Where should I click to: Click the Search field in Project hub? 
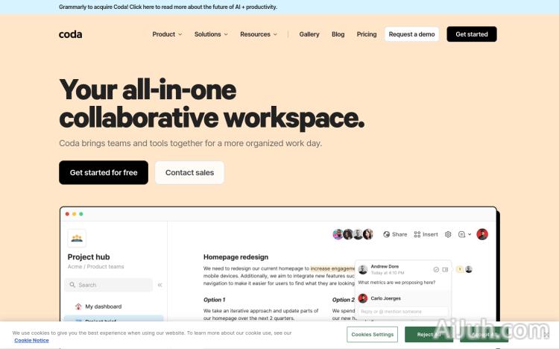point(109,285)
